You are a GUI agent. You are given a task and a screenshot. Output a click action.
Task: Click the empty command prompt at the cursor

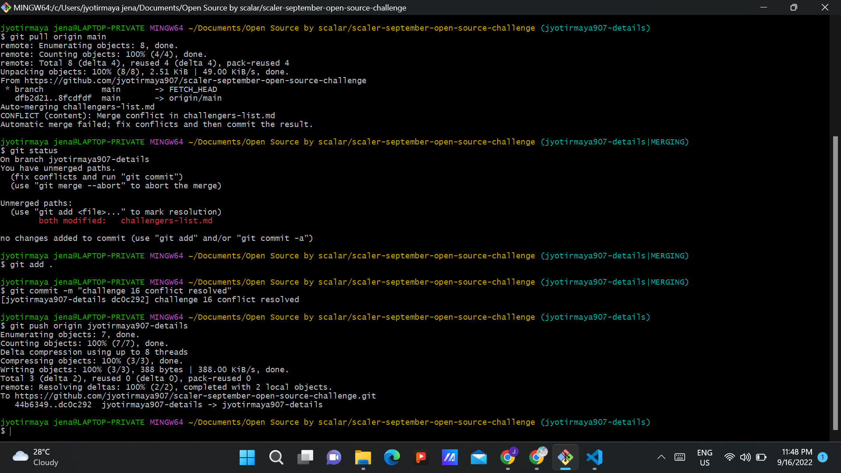11,431
